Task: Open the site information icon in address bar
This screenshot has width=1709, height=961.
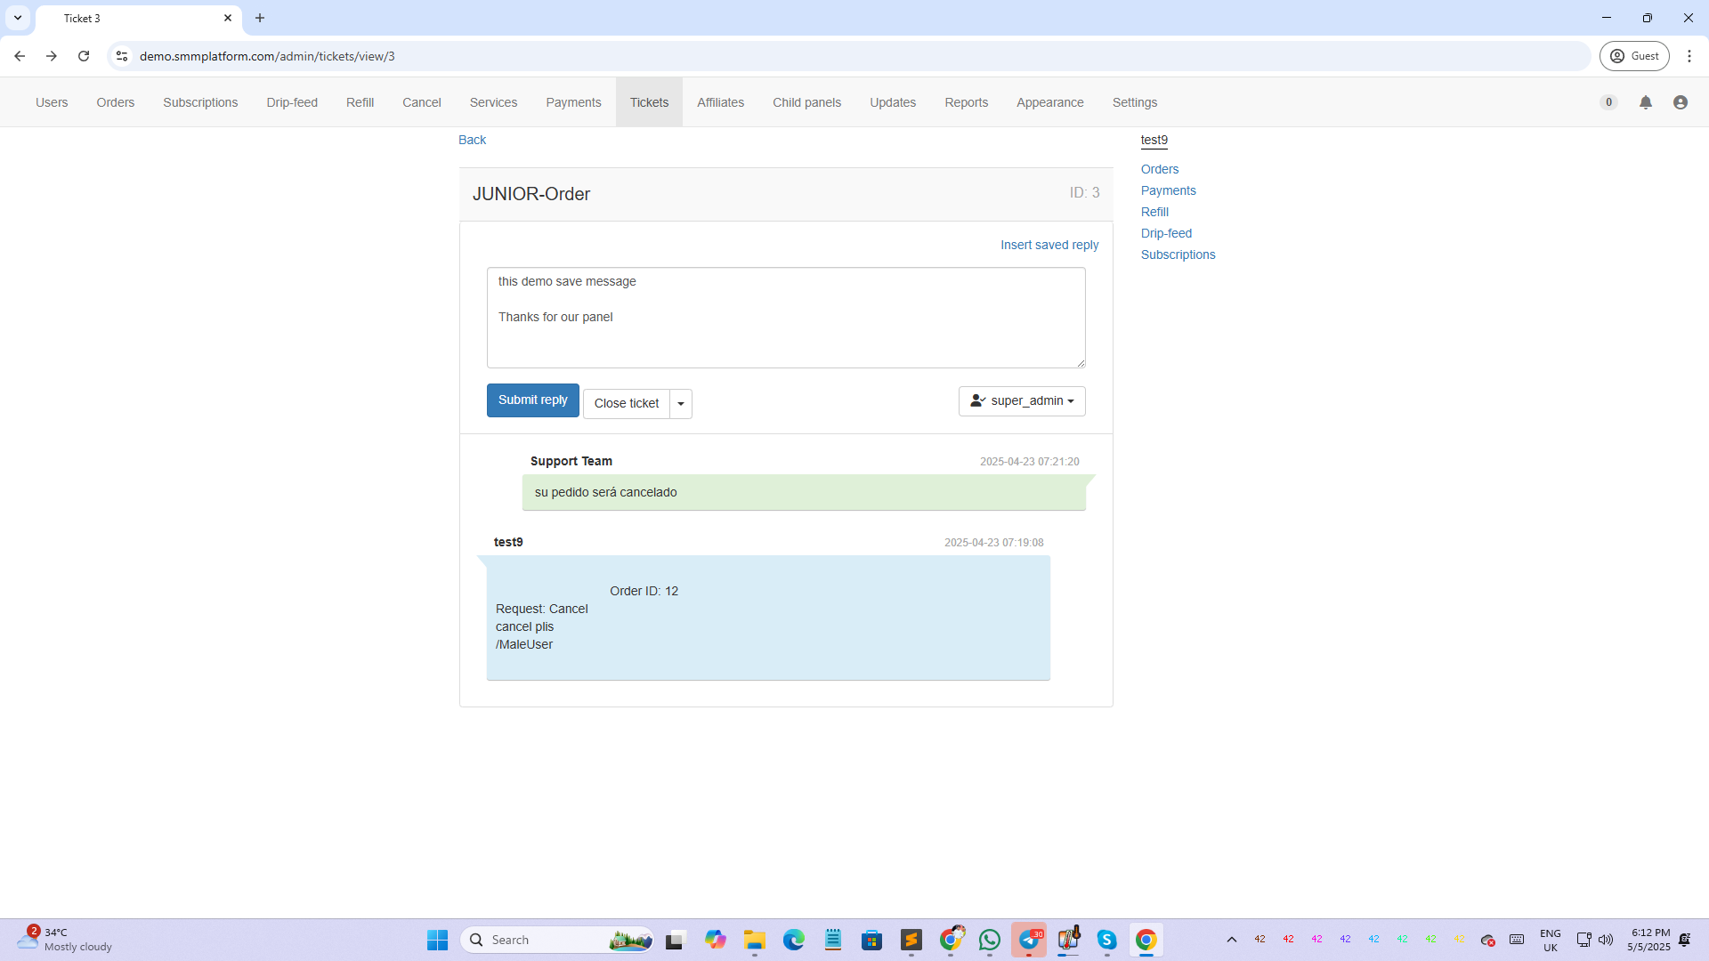Action: tap(122, 56)
